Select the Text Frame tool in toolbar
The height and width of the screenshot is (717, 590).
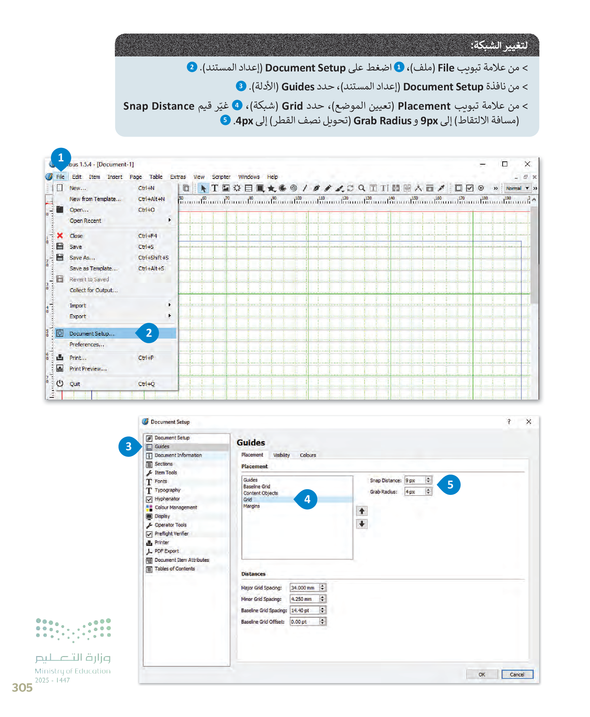pos(214,188)
